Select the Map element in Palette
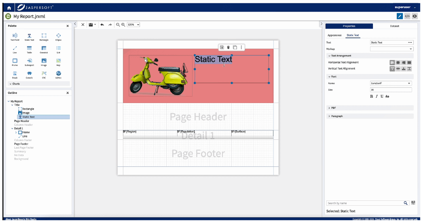 click(x=59, y=62)
